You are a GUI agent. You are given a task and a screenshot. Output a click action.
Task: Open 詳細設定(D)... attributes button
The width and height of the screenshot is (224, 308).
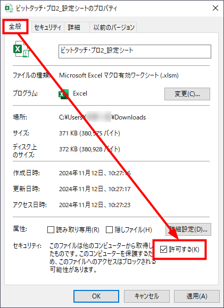click(x=188, y=229)
